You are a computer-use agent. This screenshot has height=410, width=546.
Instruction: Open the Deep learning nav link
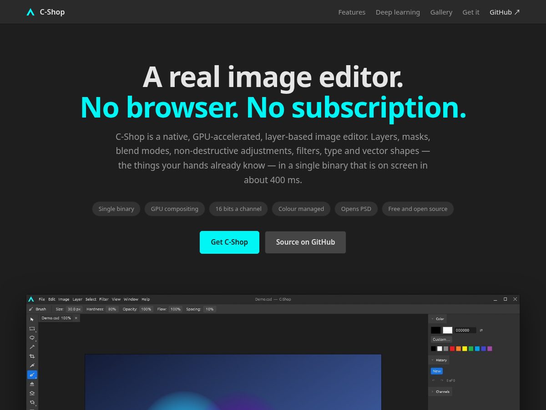click(398, 12)
